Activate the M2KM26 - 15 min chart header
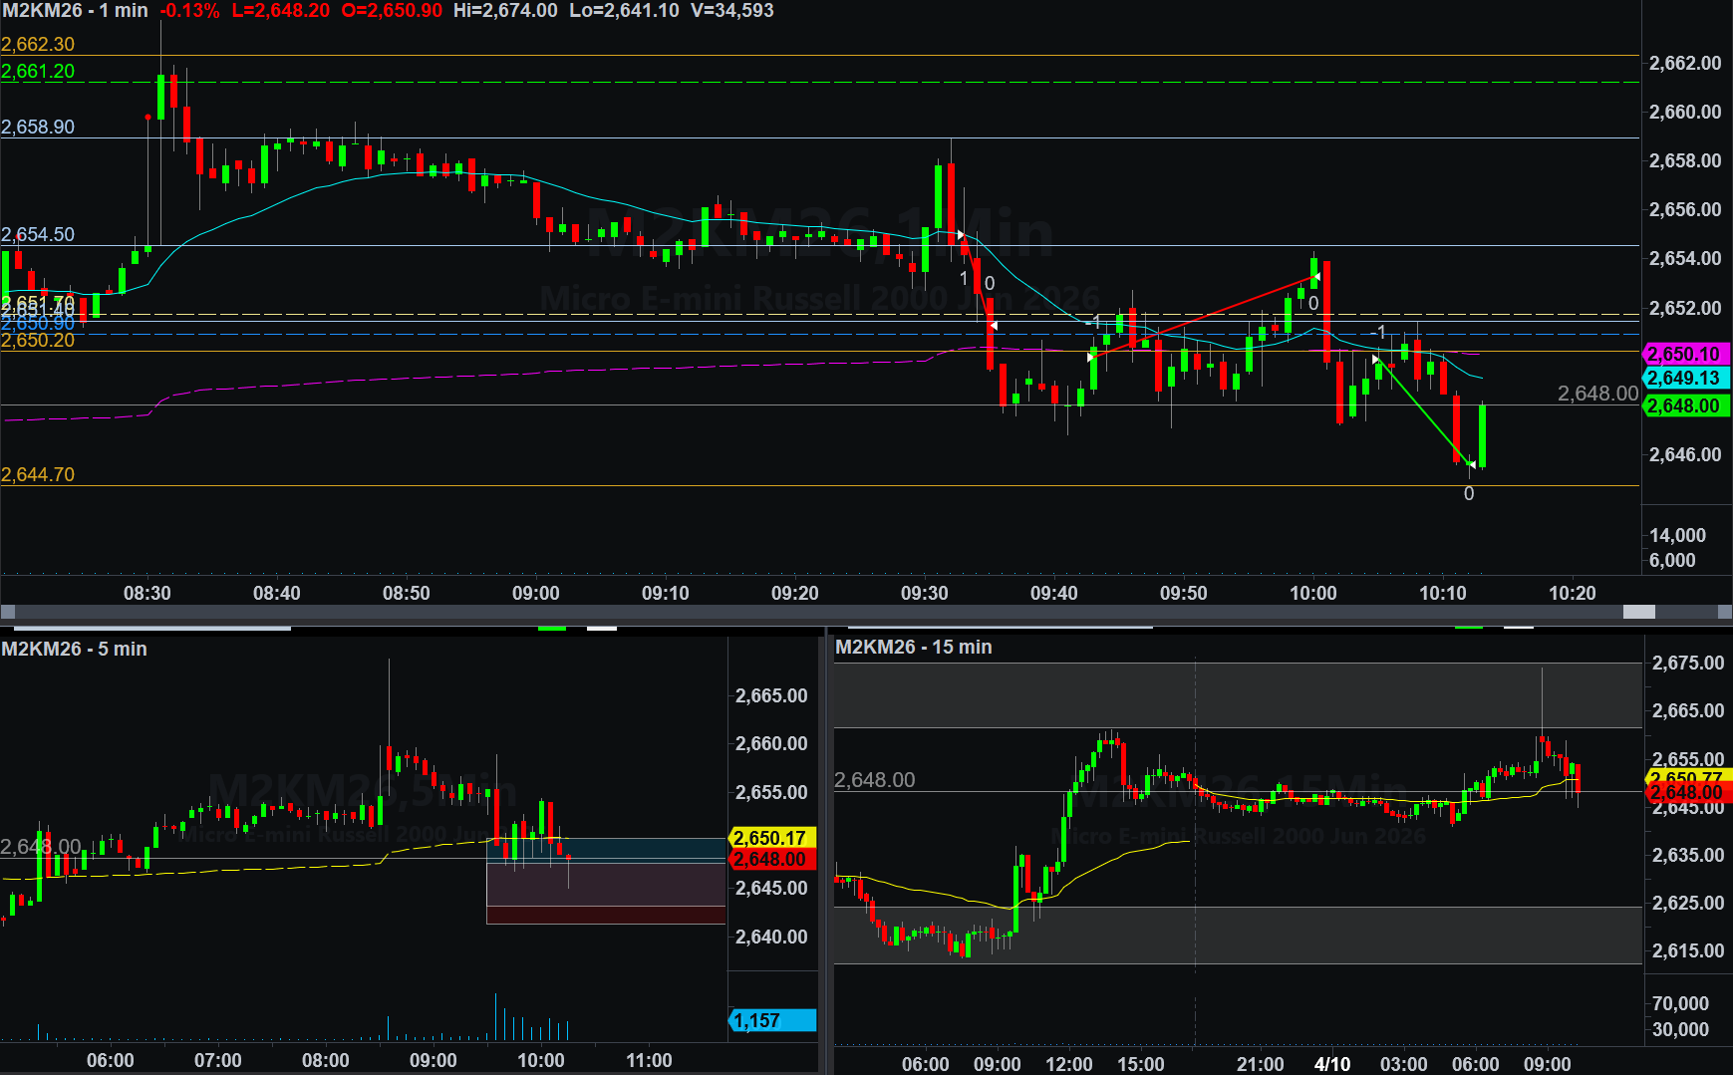The image size is (1733, 1075). (x=913, y=648)
